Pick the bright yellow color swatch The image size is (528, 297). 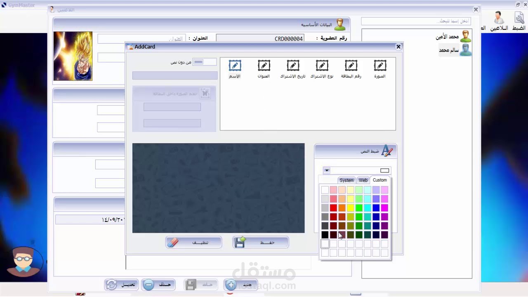point(350,208)
